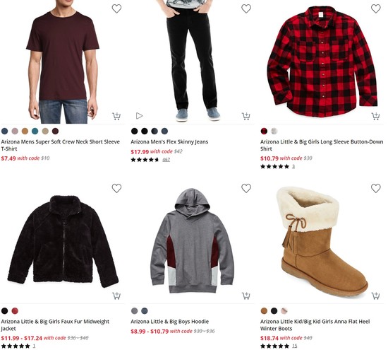This screenshot has width=388, height=350.
Task: Favorite the Flex Skinny Jeans heart icon
Action: tap(246, 8)
